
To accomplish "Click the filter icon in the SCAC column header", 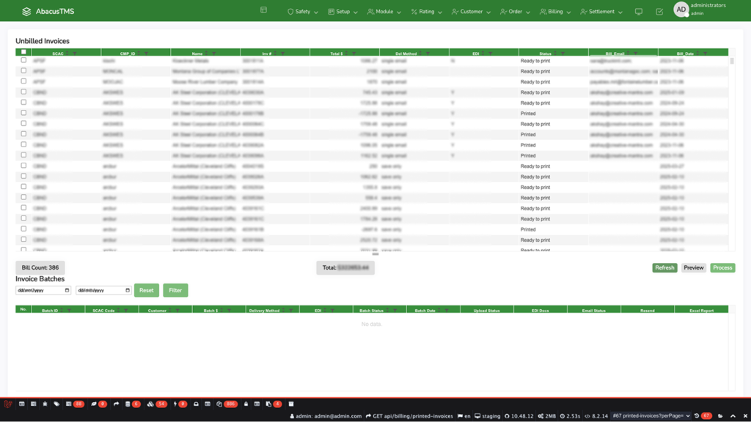I will click(x=74, y=53).
